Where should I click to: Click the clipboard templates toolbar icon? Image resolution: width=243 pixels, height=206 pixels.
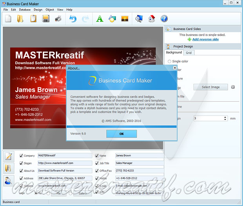tap(33, 19)
